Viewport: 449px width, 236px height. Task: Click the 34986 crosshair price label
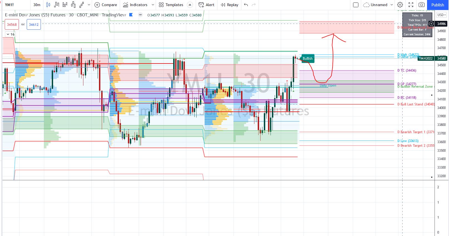click(x=441, y=24)
